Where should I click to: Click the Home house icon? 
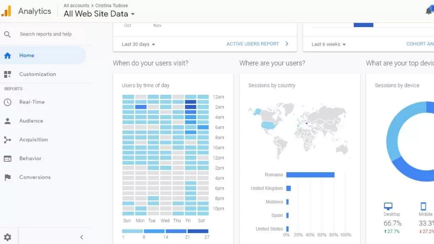(7, 55)
